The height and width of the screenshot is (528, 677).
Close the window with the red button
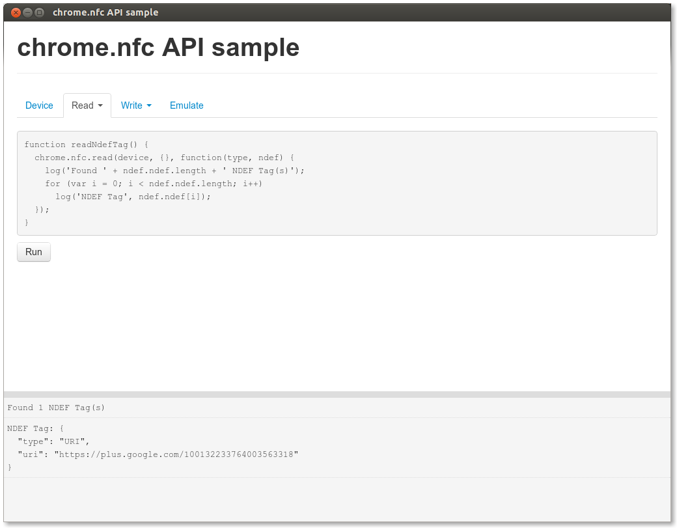[16, 12]
